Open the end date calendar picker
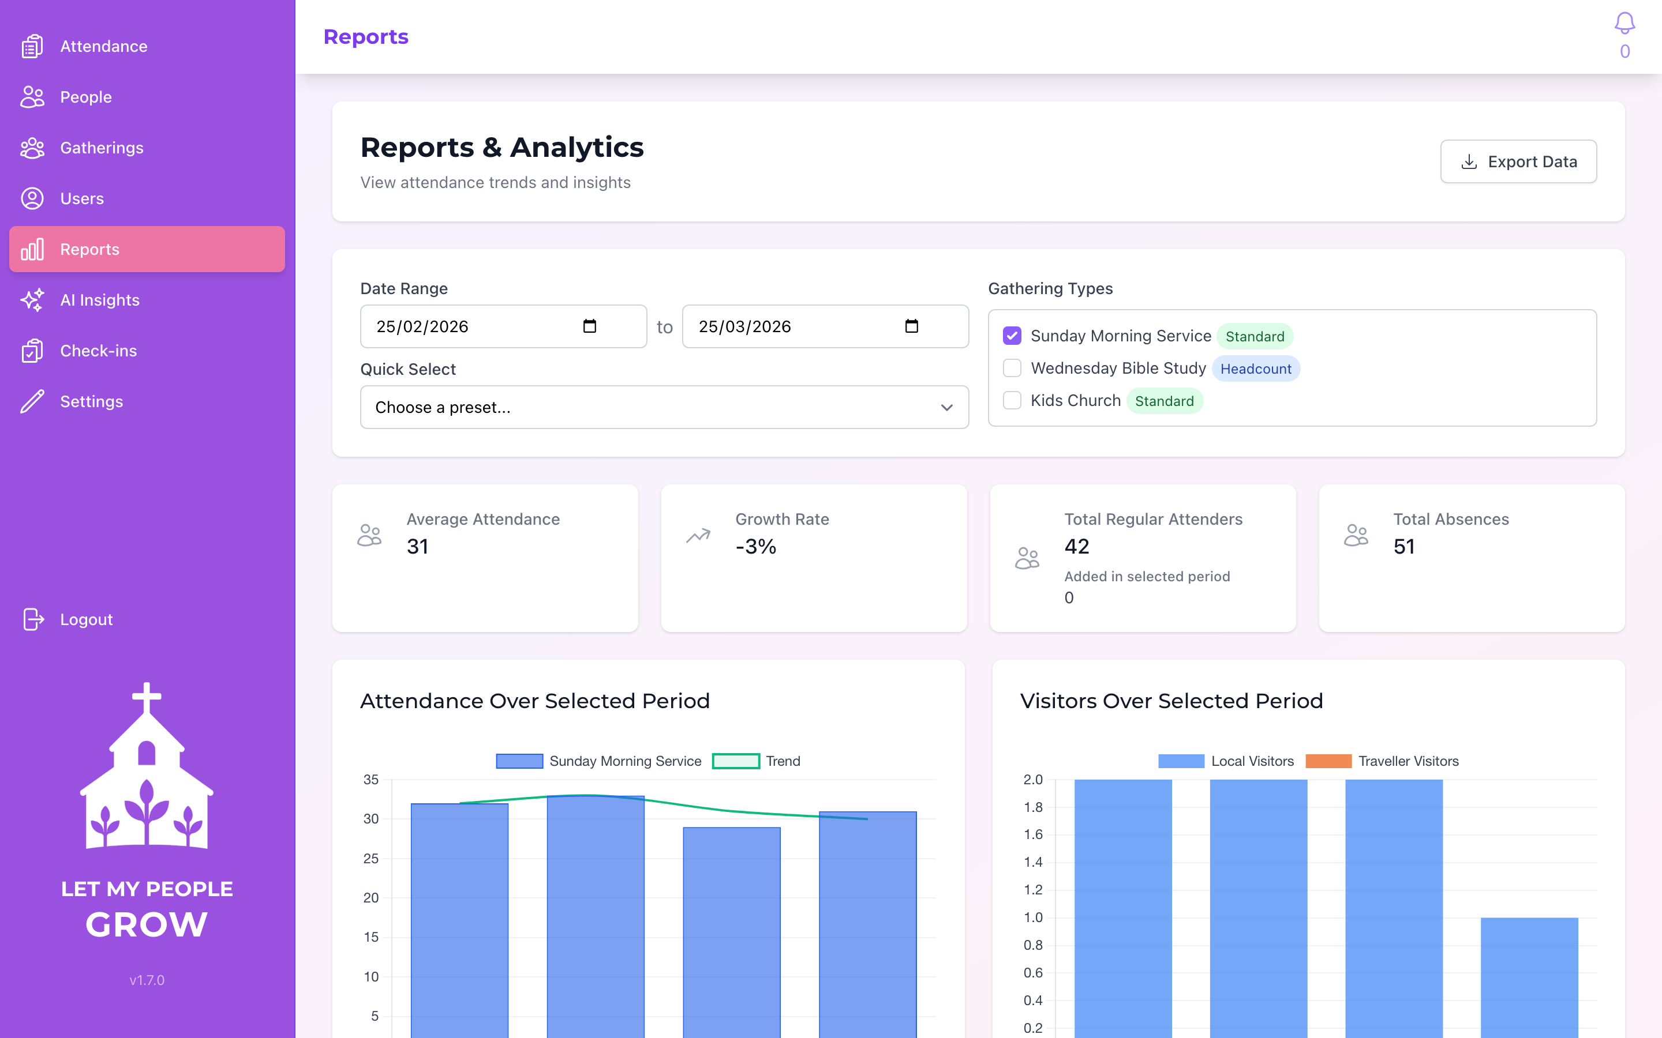Screen dimensions: 1662x1038 (x=911, y=327)
